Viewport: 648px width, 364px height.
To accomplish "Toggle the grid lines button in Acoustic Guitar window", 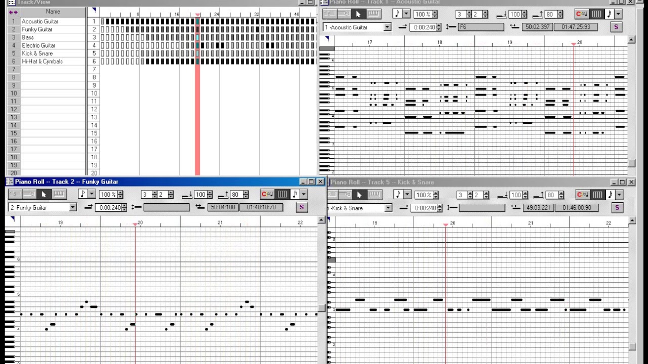I will (597, 14).
